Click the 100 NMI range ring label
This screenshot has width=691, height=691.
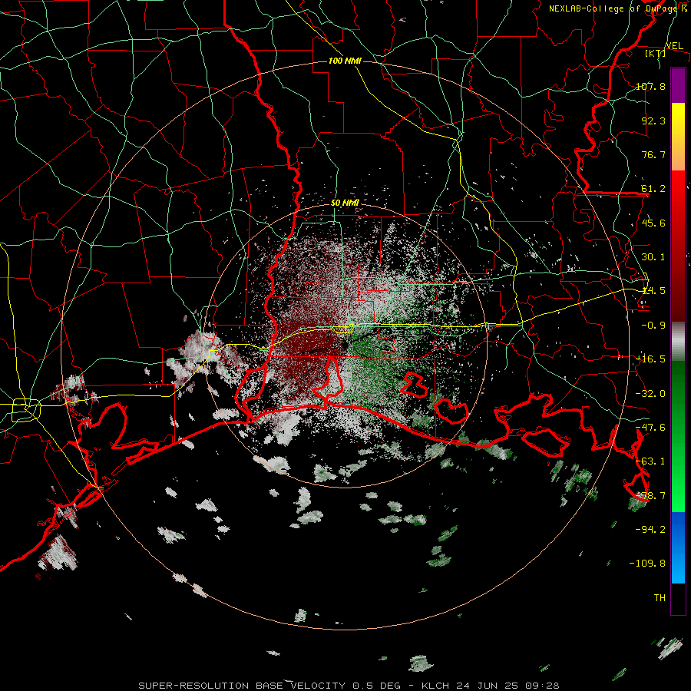[345, 61]
